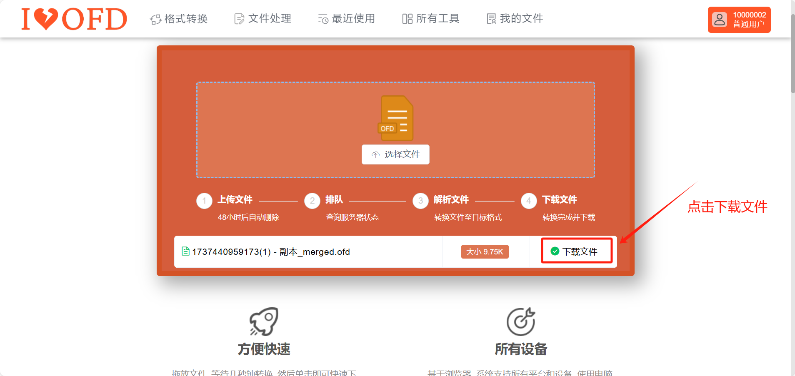Switch to 文件处理 section
Image resolution: width=795 pixels, height=376 pixels.
269,18
